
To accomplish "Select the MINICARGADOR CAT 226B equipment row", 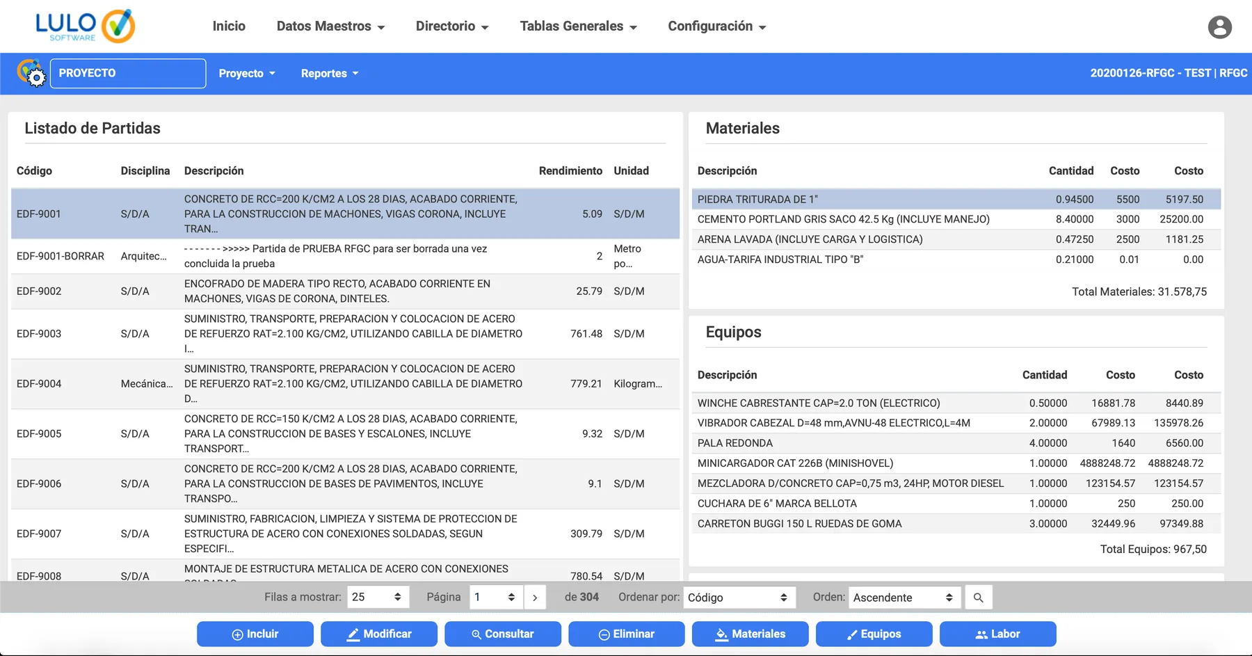I will point(956,464).
